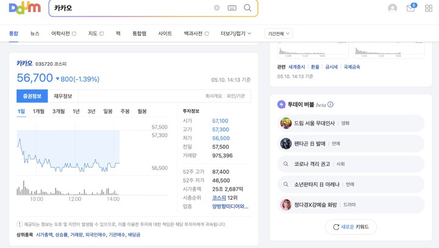Open the user profile avatar icon

pos(392,8)
